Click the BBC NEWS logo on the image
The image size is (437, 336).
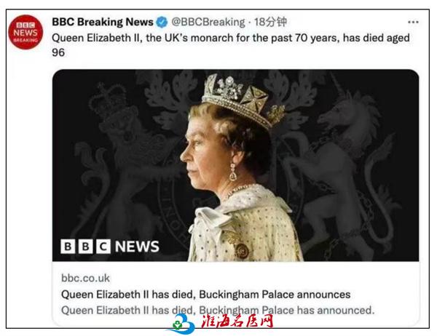pyautogui.click(x=110, y=247)
